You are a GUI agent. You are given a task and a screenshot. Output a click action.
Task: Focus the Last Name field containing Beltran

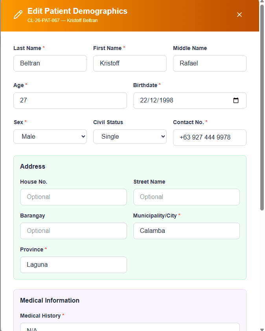[x=50, y=63]
